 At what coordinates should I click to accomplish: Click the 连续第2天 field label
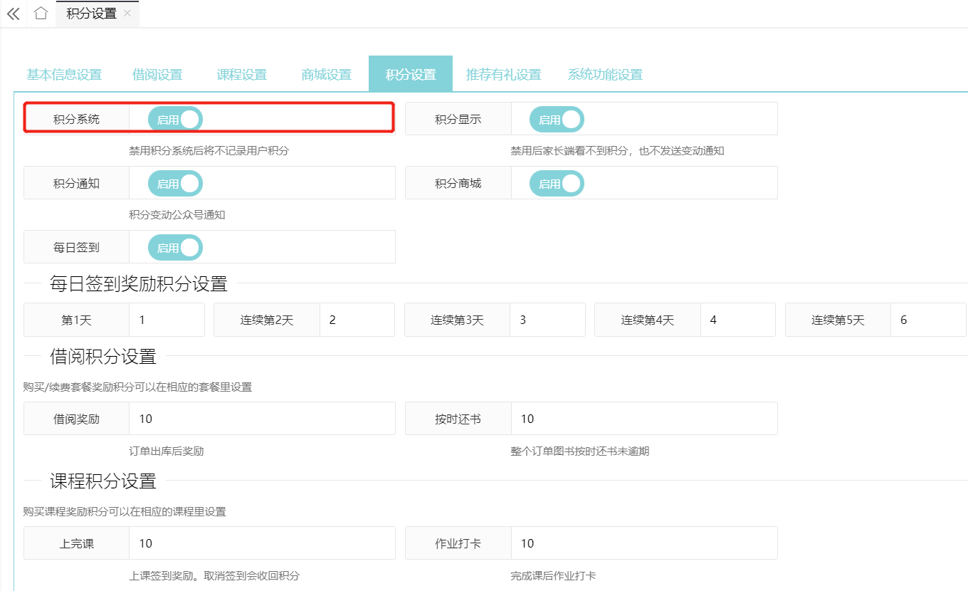[267, 320]
